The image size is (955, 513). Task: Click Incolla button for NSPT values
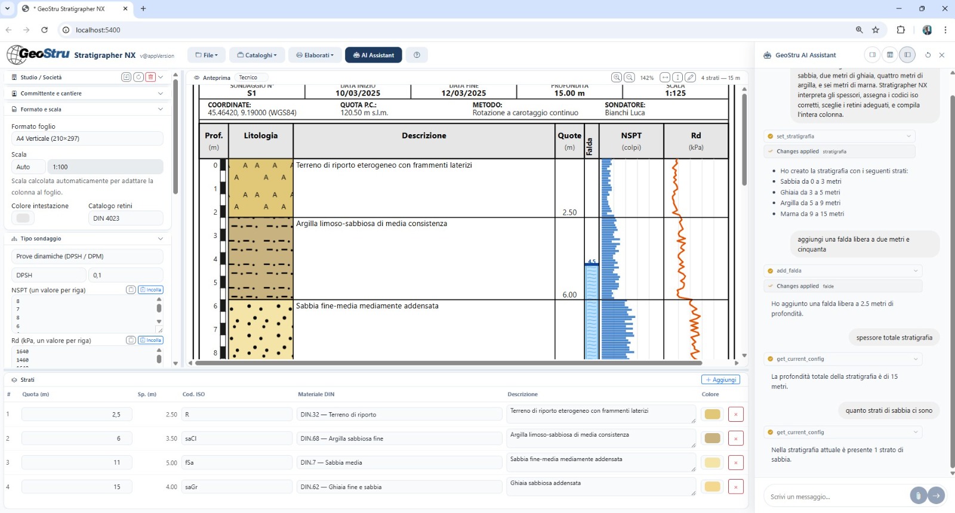point(150,290)
